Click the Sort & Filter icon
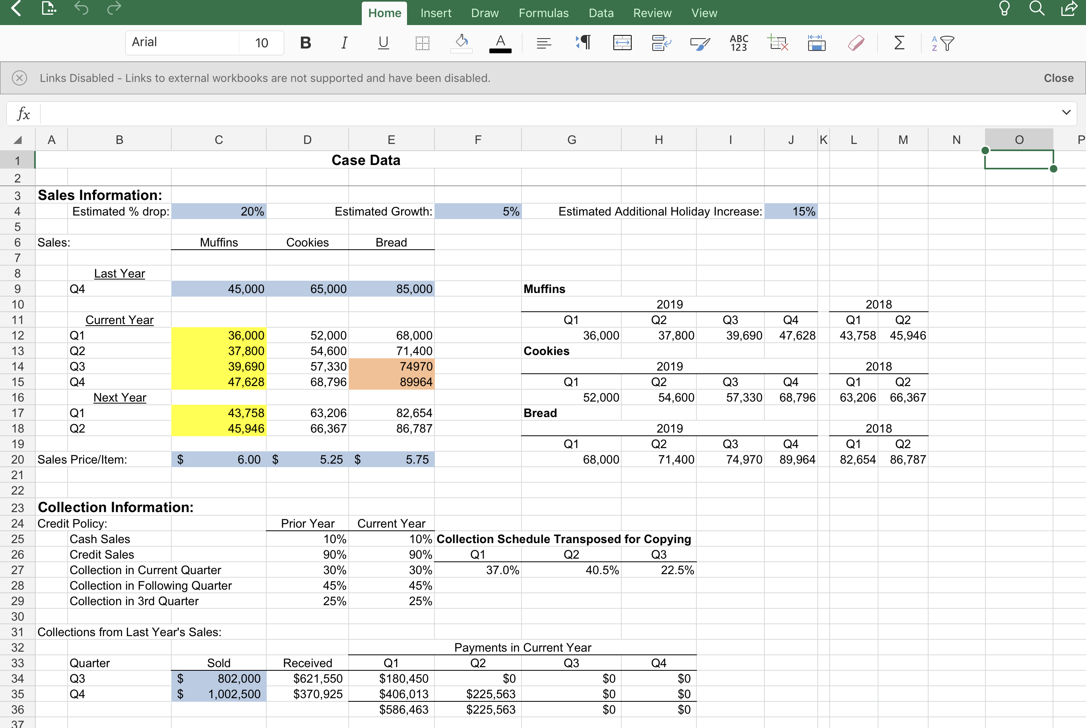Viewport: 1086px width, 728px height. (x=942, y=43)
